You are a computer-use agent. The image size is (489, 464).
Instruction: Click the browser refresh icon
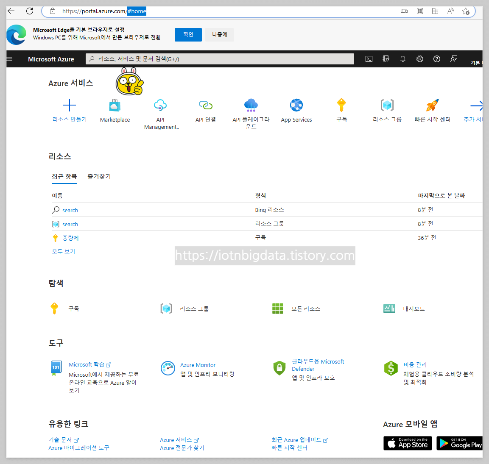click(30, 11)
